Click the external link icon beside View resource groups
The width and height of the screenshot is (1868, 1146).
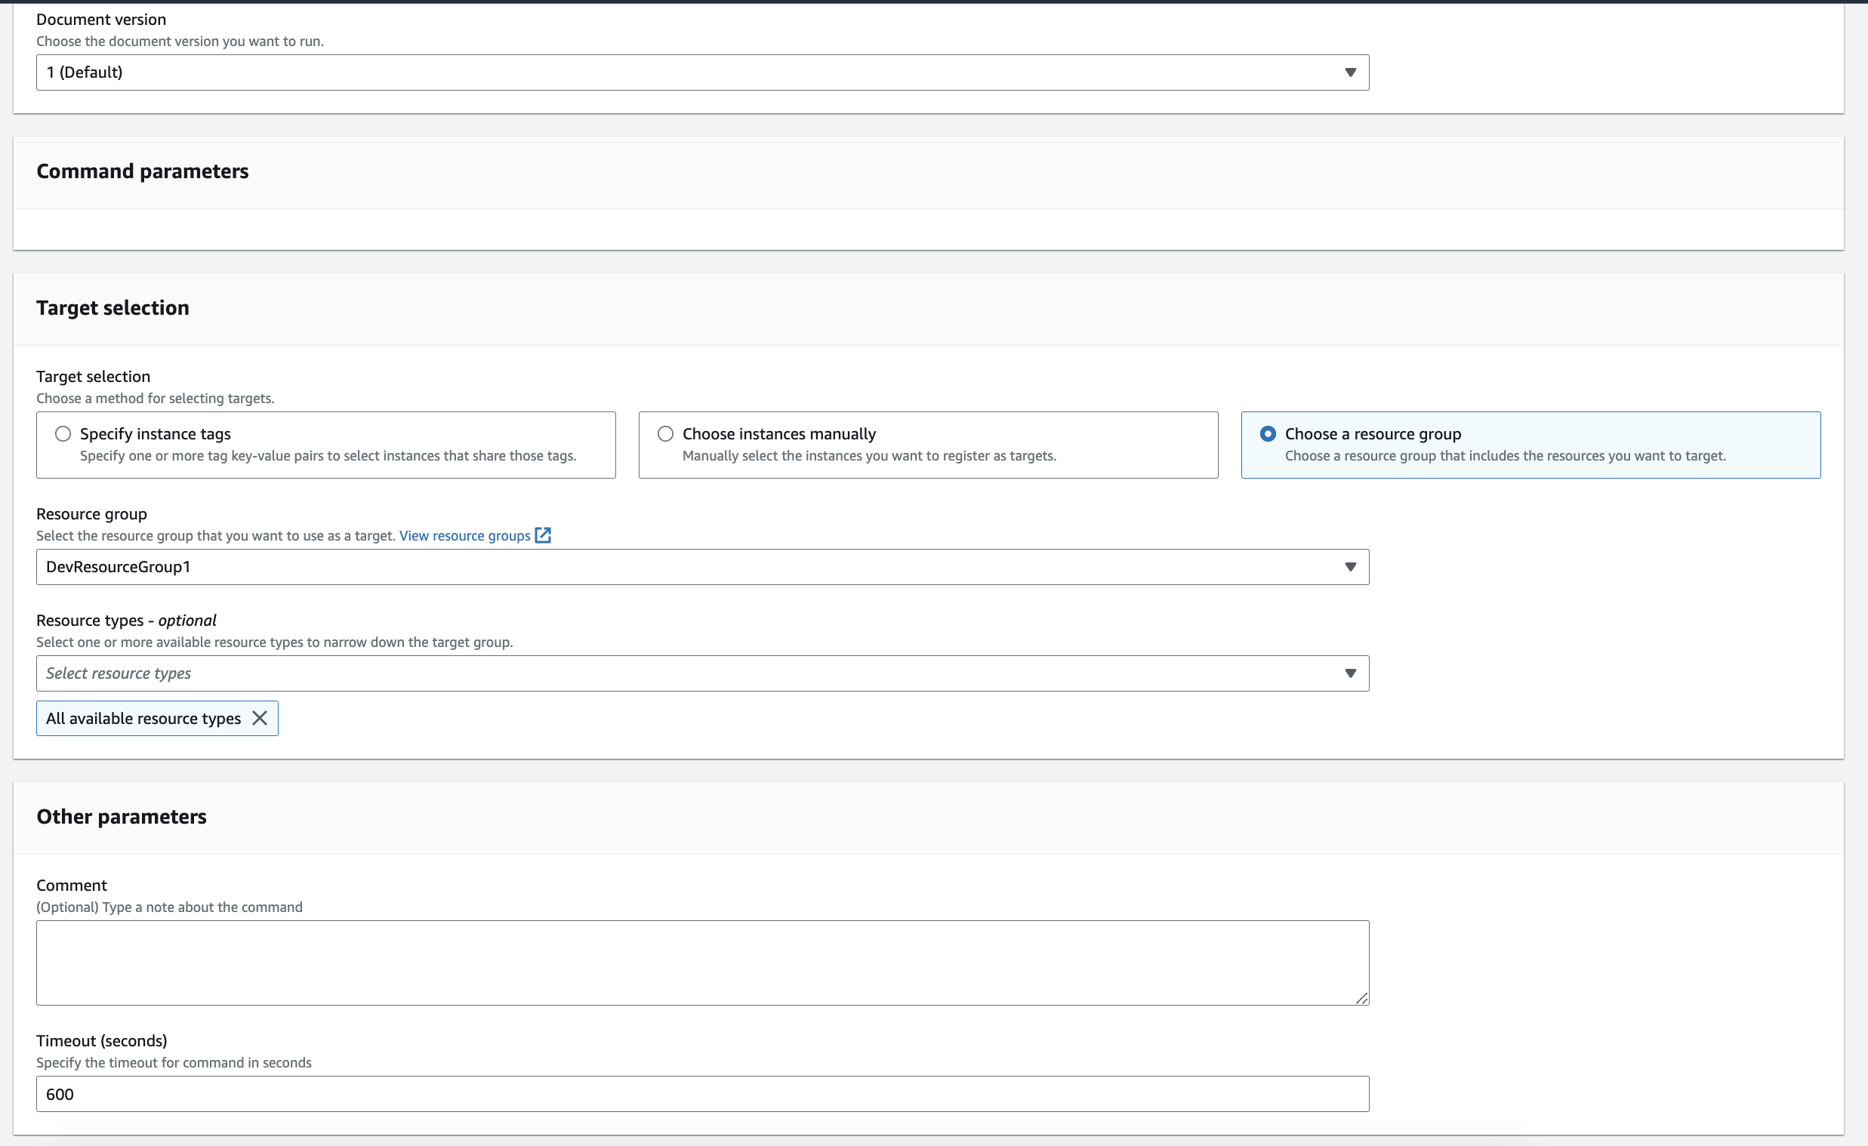click(543, 535)
